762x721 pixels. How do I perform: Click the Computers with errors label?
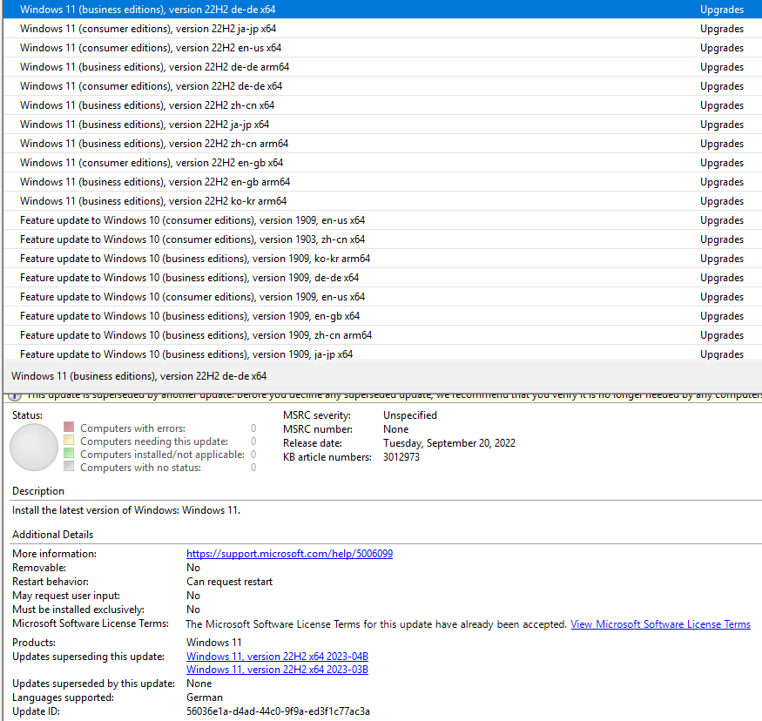[x=132, y=428]
